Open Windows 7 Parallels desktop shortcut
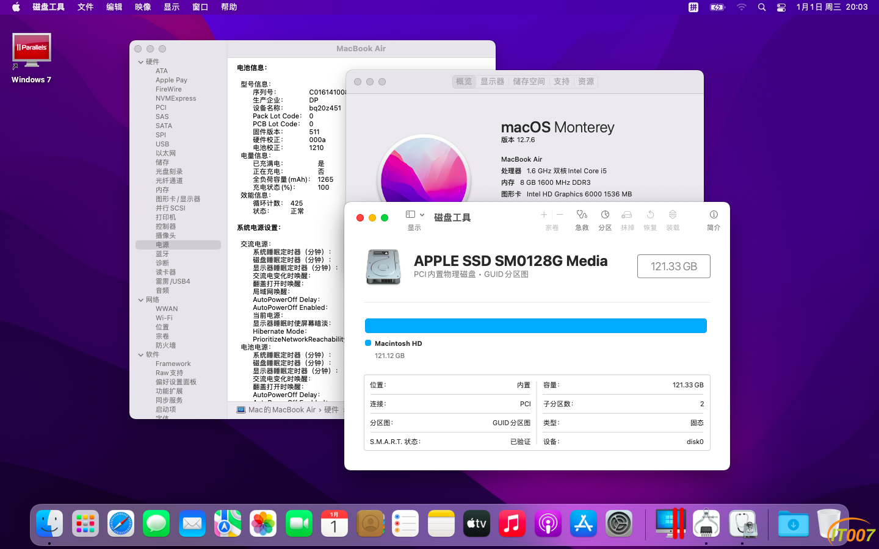879x549 pixels. point(31,59)
